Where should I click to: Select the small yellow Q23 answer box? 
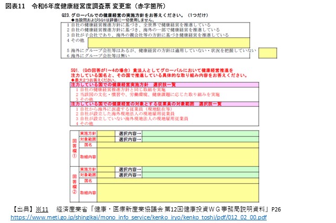pyautogui.click(x=267, y=53)
